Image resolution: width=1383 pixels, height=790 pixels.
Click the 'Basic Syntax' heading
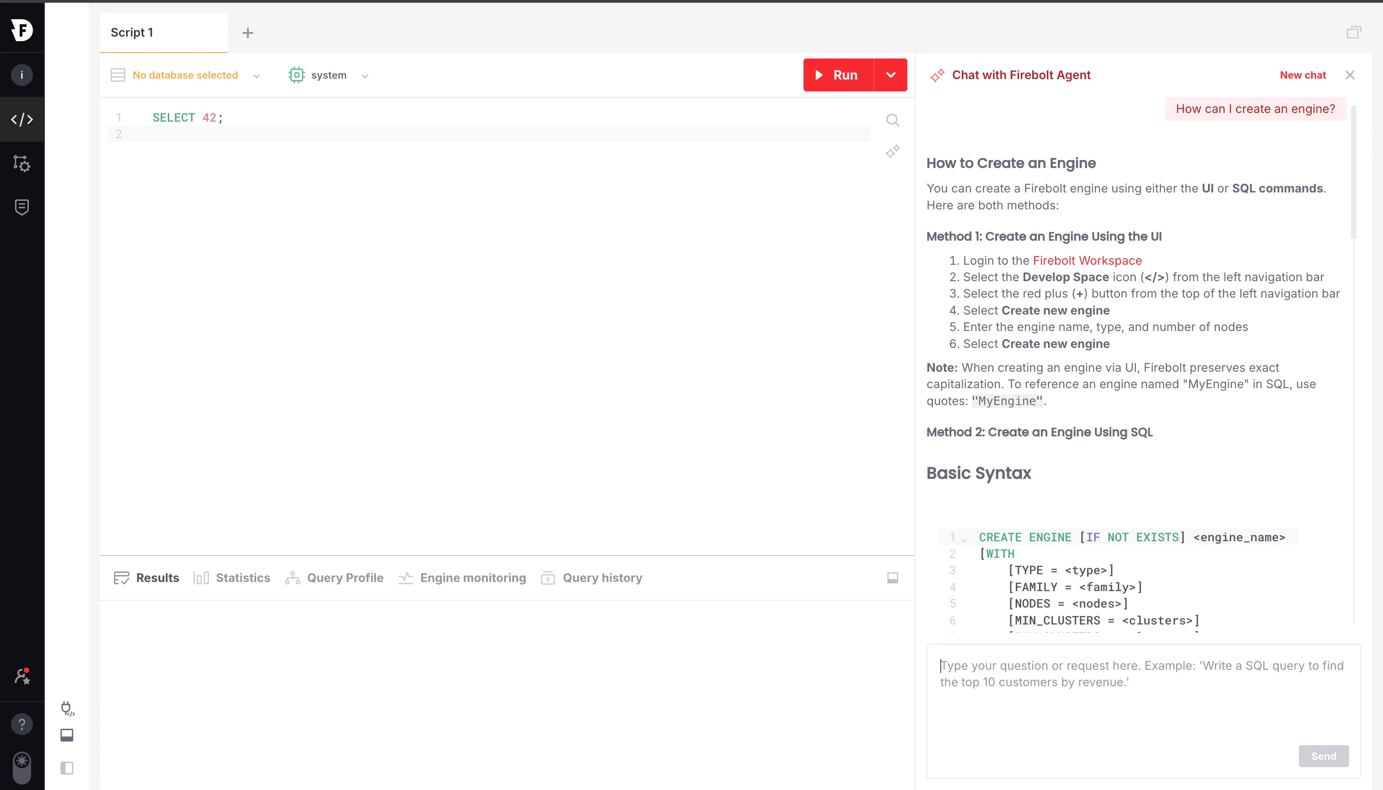coord(979,473)
